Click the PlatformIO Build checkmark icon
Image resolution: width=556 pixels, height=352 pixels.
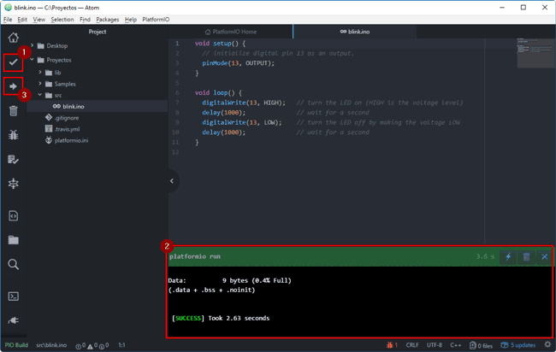tap(13, 62)
